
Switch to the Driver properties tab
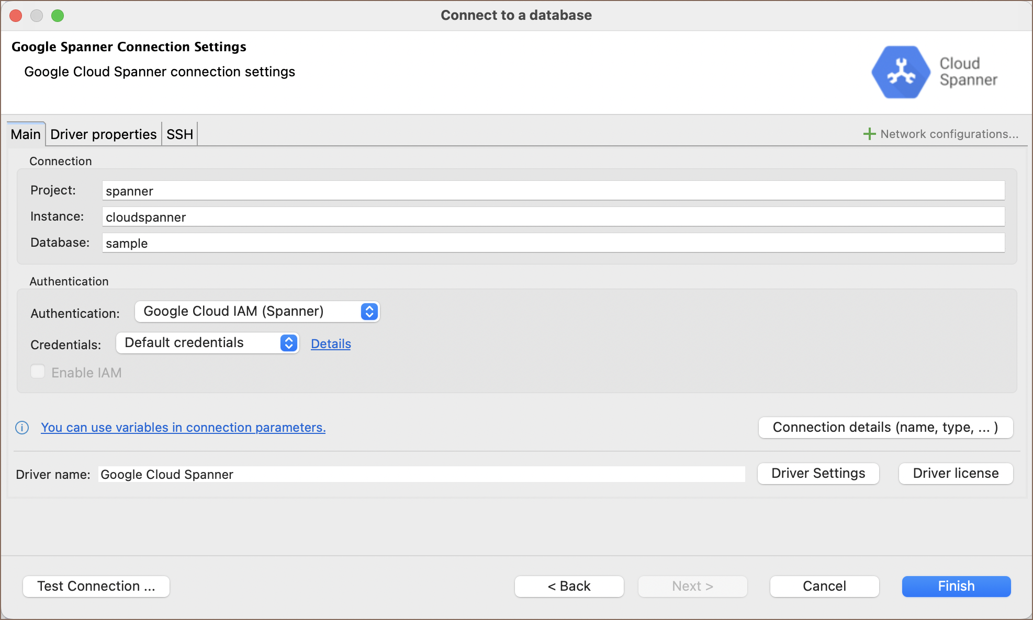click(103, 134)
